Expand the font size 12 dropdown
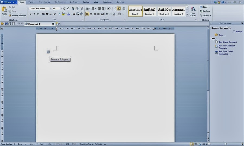Image resolution: width=244 pixels, height=146 pixels. point(61,9)
